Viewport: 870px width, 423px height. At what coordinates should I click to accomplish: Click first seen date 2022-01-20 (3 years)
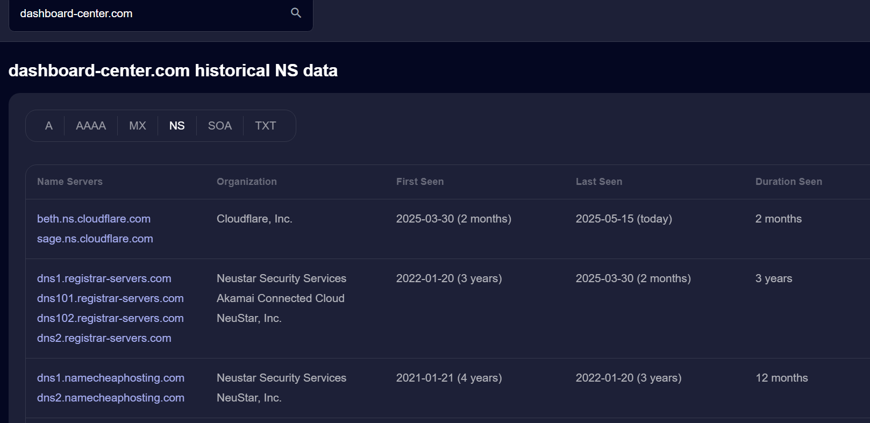pos(449,278)
